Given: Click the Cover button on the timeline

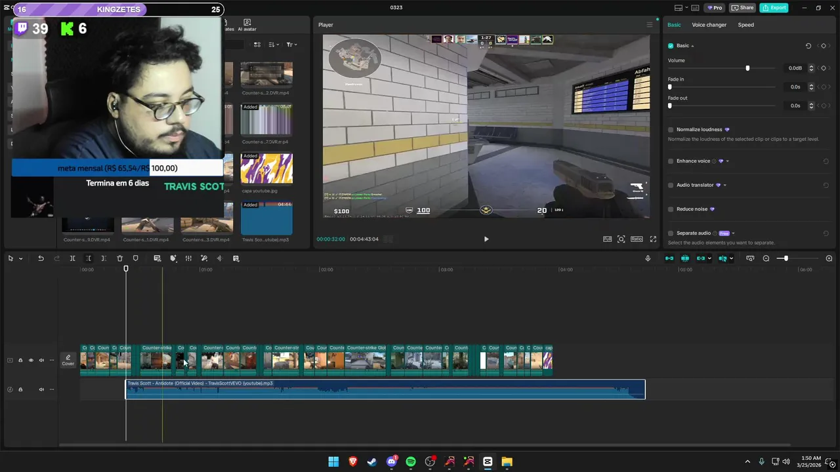Looking at the screenshot, I should coord(68,360).
